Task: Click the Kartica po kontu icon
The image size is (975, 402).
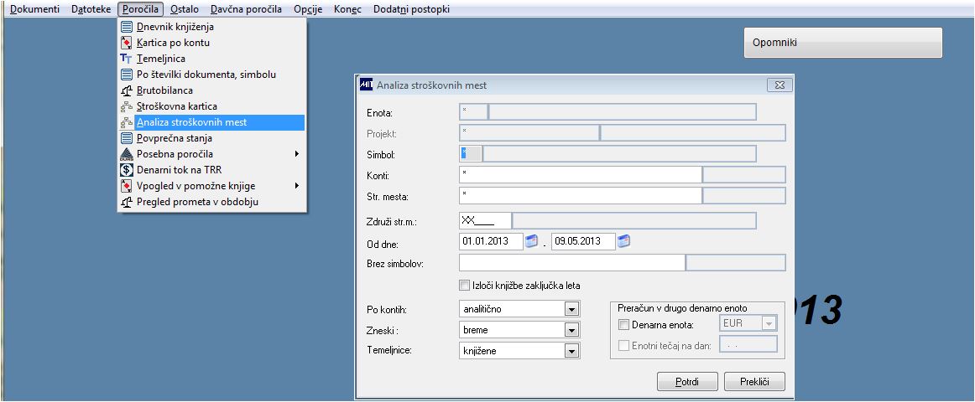Action: (127, 43)
